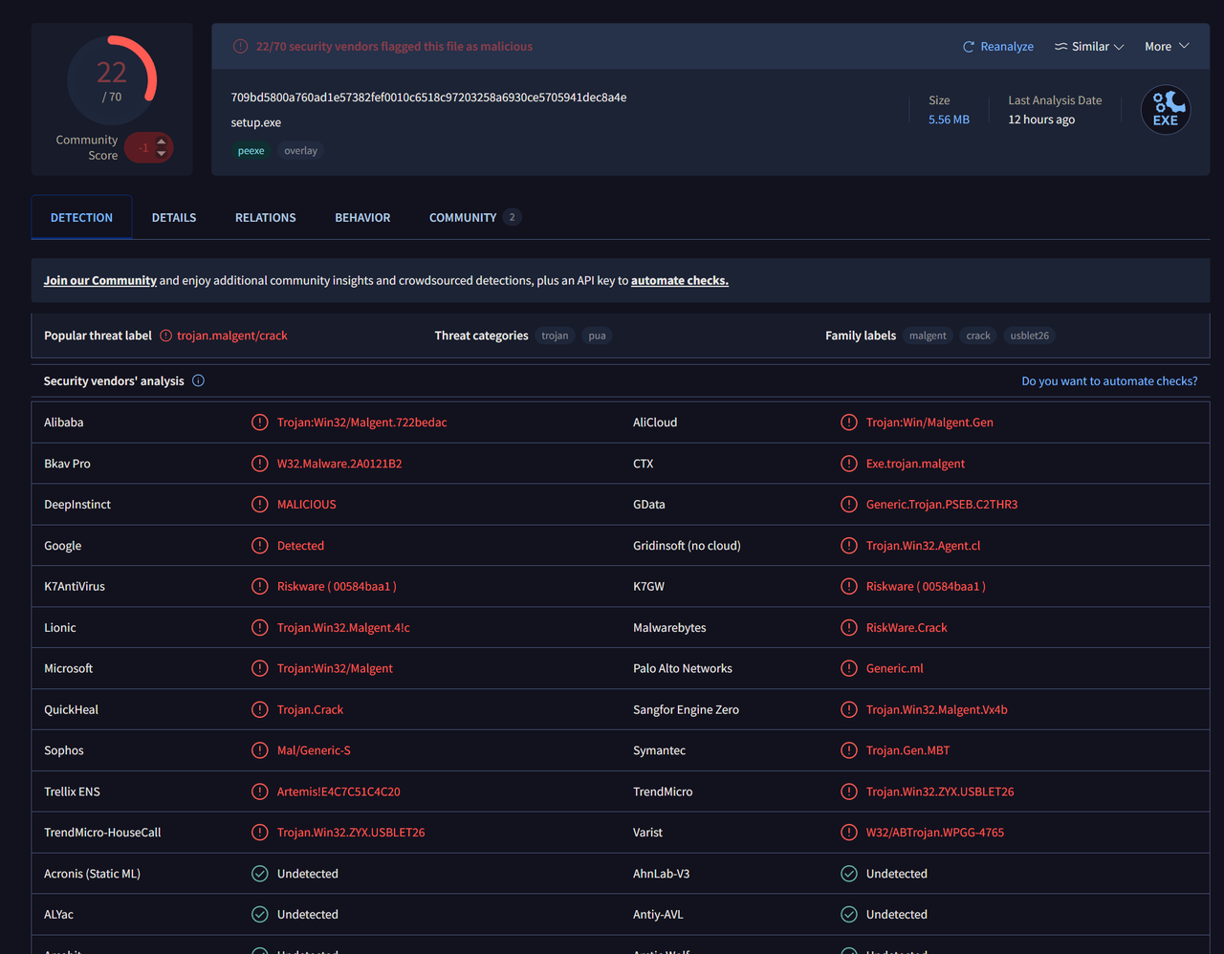Click the overlay tag
The height and width of the screenshot is (954, 1224).
click(300, 151)
